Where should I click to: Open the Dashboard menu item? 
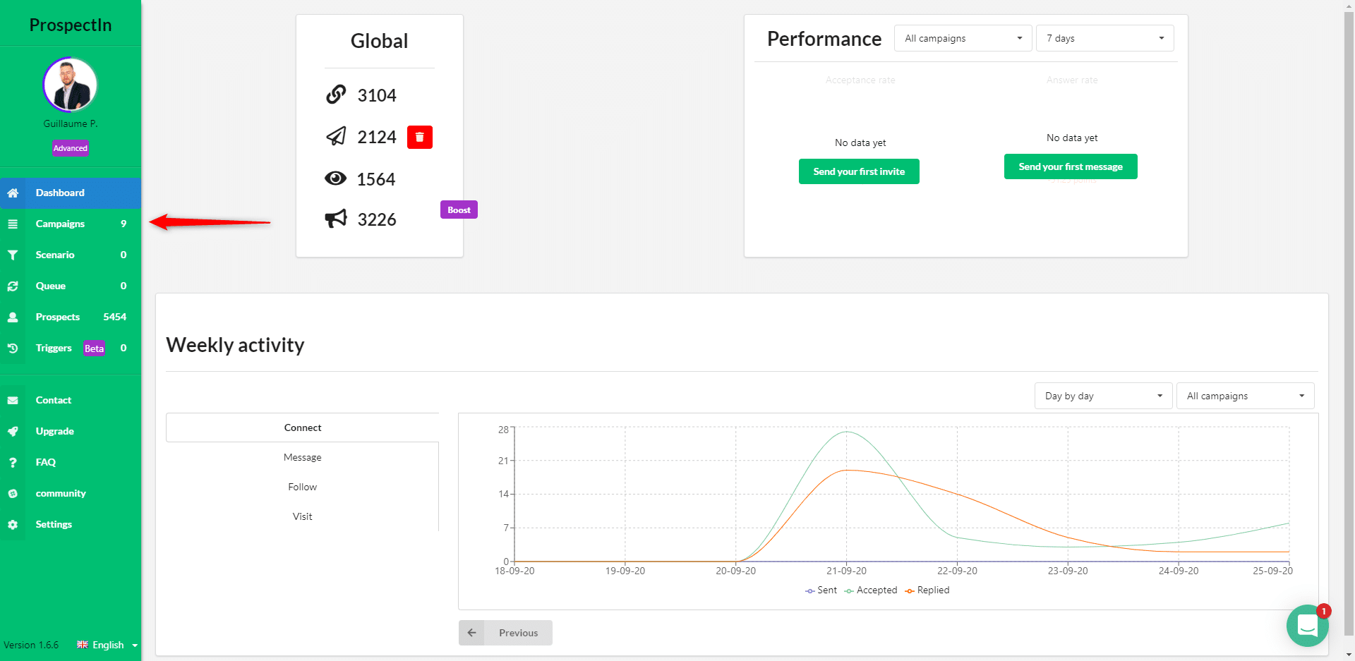(71, 193)
